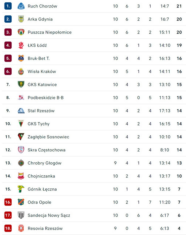The height and width of the screenshot is (235, 186).
Task: Click the GKS Katowice club crest
Action: click(x=21, y=84)
